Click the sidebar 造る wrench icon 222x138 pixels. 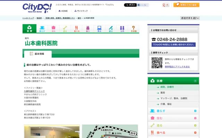(x=153, y=125)
